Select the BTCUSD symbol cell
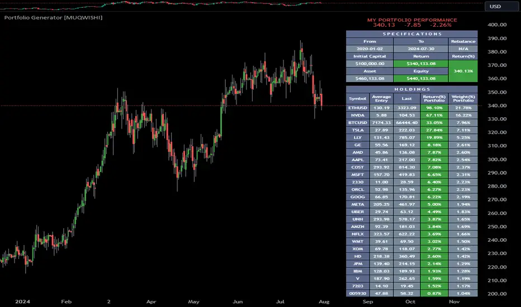Image resolution: width=521 pixels, height=307 pixels. point(358,123)
